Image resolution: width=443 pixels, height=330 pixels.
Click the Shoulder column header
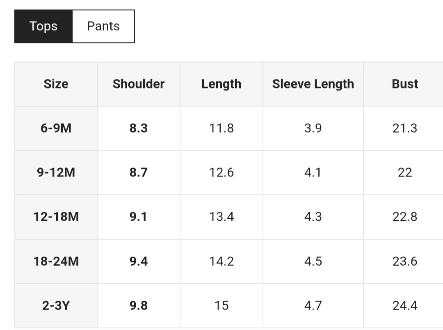pyautogui.click(x=139, y=84)
